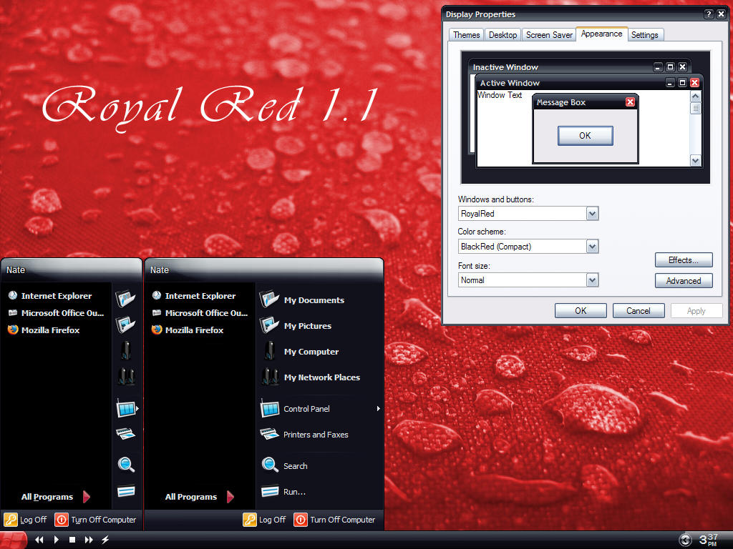Expand the Control Panel submenu

point(306,408)
